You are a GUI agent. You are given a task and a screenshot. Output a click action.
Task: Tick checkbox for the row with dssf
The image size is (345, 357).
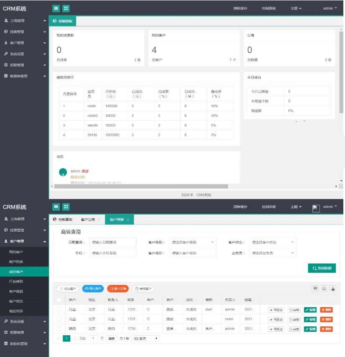(x=59, y=309)
